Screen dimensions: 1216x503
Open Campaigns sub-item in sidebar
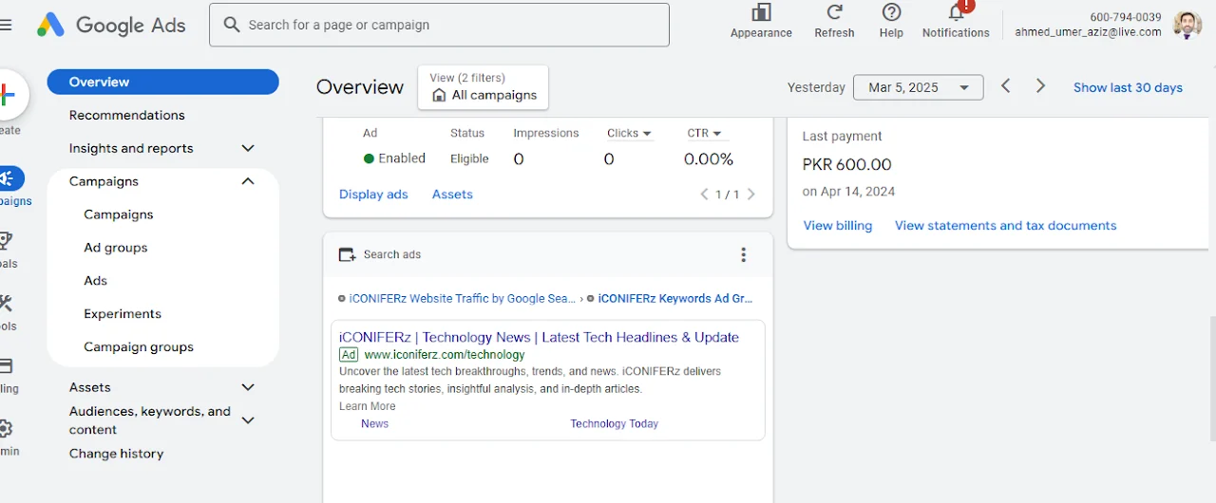(x=118, y=214)
